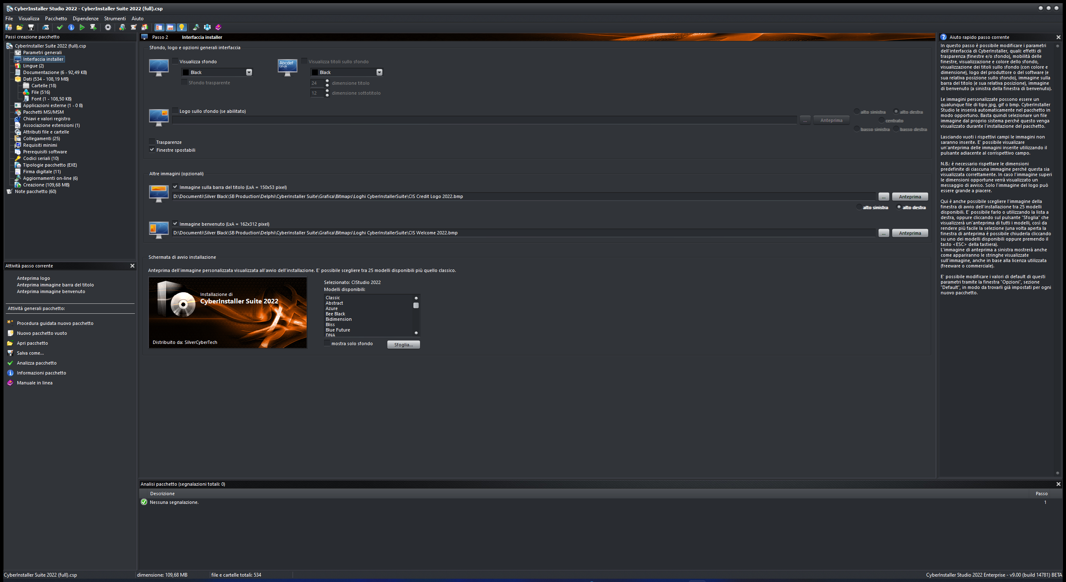
Task: Increase dimensione titolo with the stepper up arrow
Action: coord(327,81)
